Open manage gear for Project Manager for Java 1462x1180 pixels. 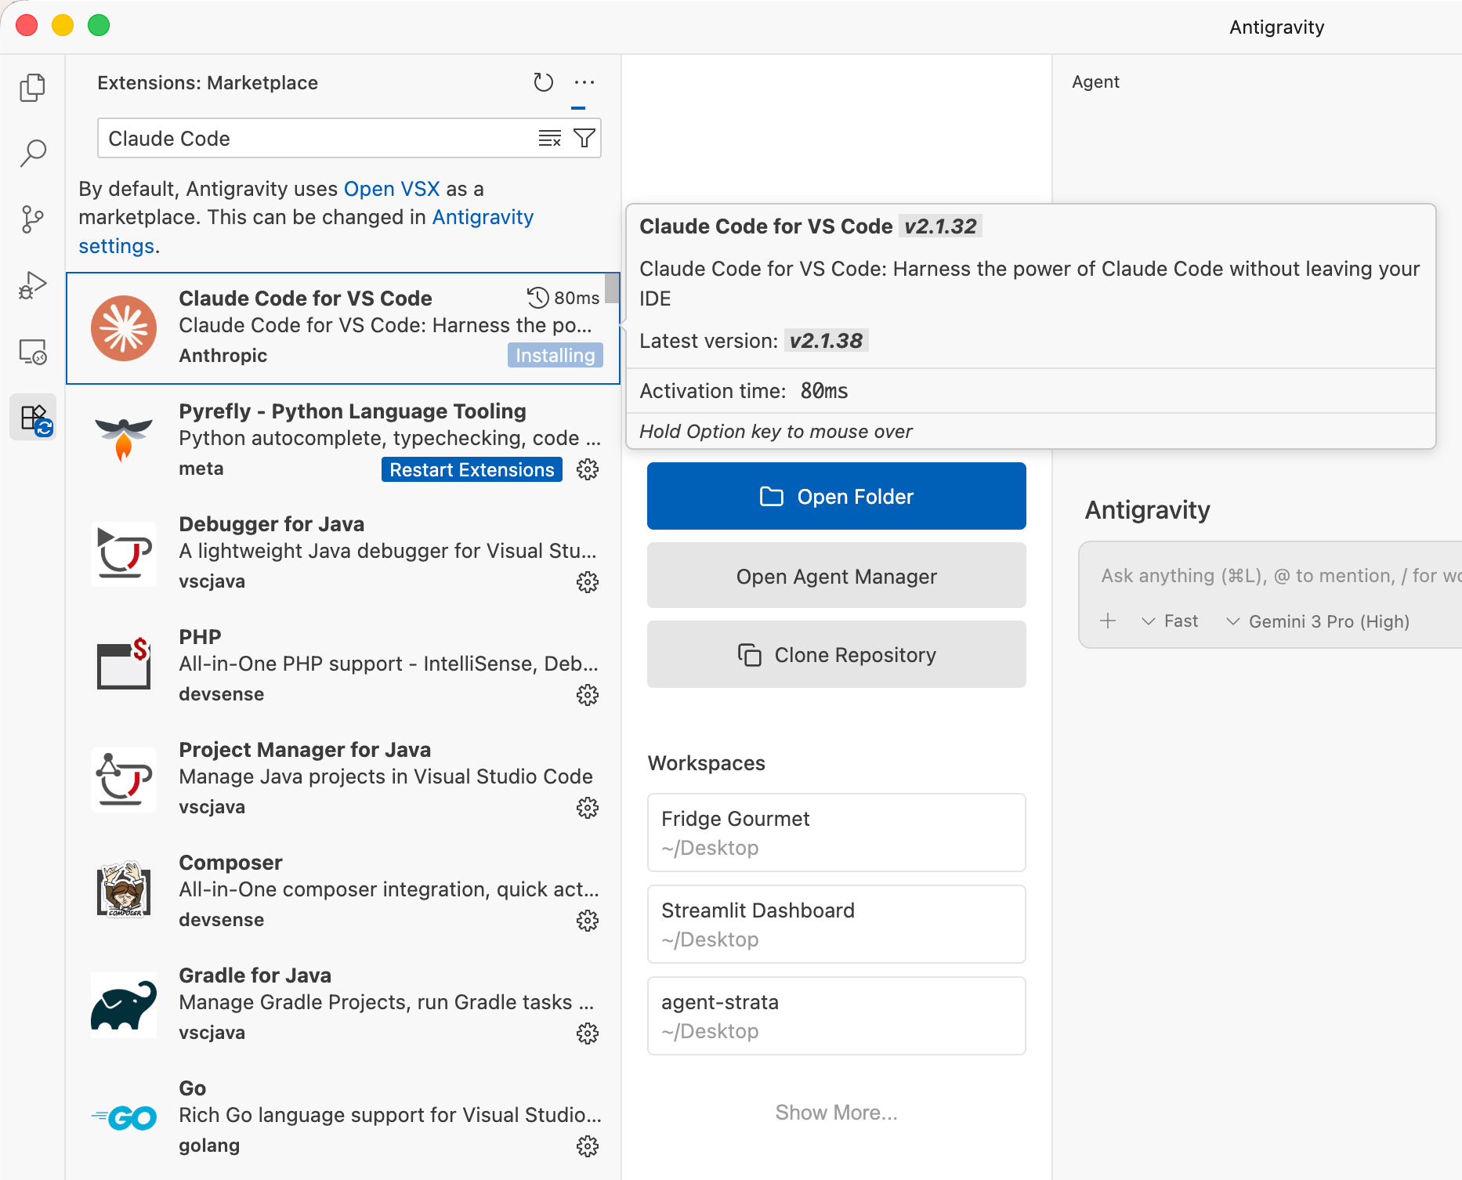588,808
